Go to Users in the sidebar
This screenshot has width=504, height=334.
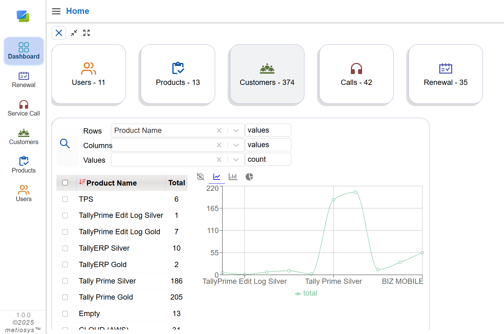[24, 193]
